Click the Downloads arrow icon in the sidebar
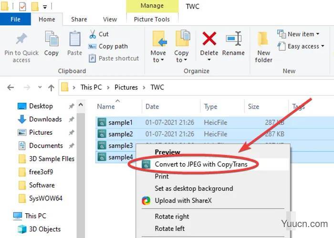The image size is (334, 238). [22, 119]
